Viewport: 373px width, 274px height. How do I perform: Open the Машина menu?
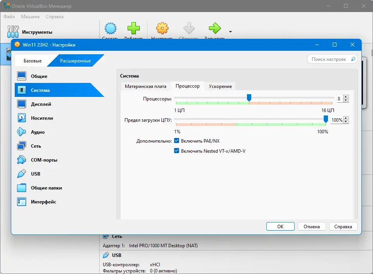(30, 17)
